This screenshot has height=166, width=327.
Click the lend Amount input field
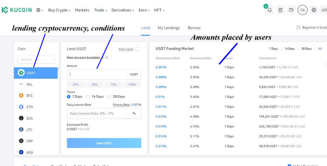pos(104,74)
